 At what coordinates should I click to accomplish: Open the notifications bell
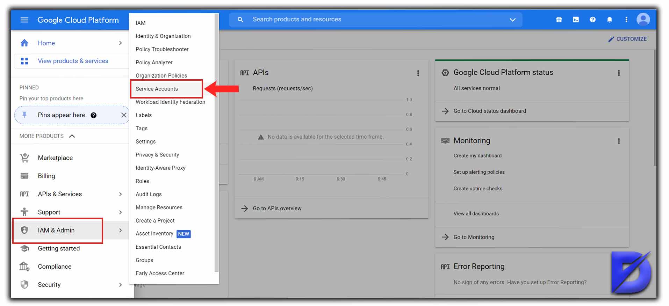click(609, 20)
